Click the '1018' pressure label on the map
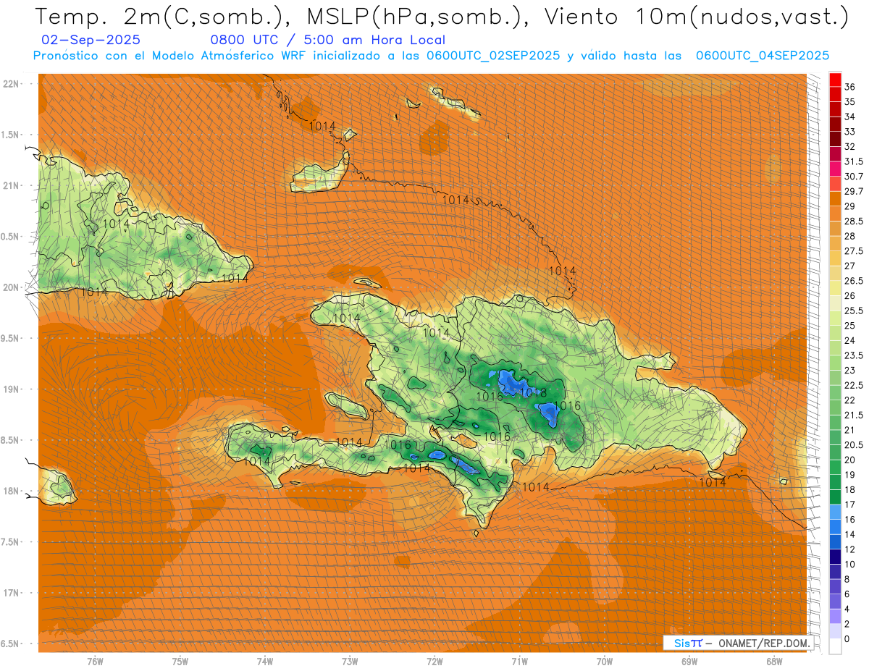The height and width of the screenshot is (671, 869). (x=534, y=392)
